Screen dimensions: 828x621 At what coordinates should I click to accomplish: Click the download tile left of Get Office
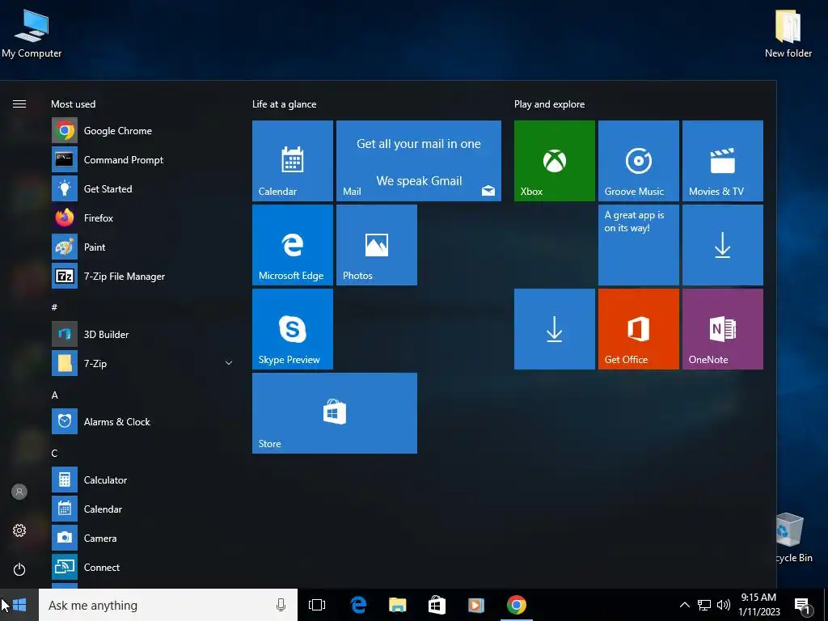(555, 329)
